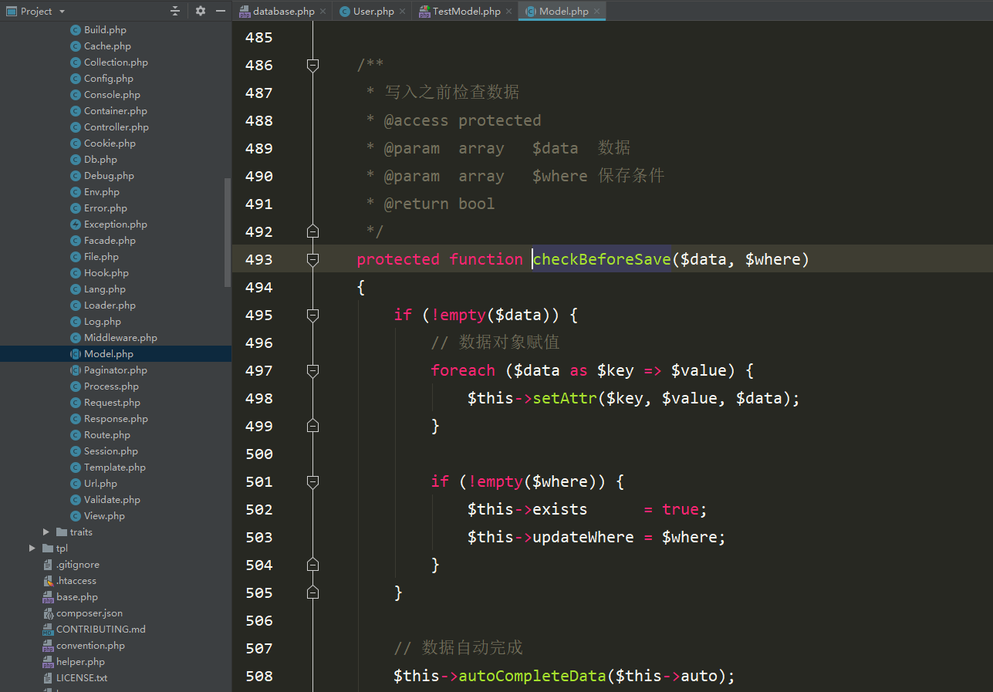Click the composer.json file icon
Image resolution: width=993 pixels, height=692 pixels.
tap(48, 613)
